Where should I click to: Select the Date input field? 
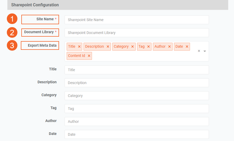136,134
